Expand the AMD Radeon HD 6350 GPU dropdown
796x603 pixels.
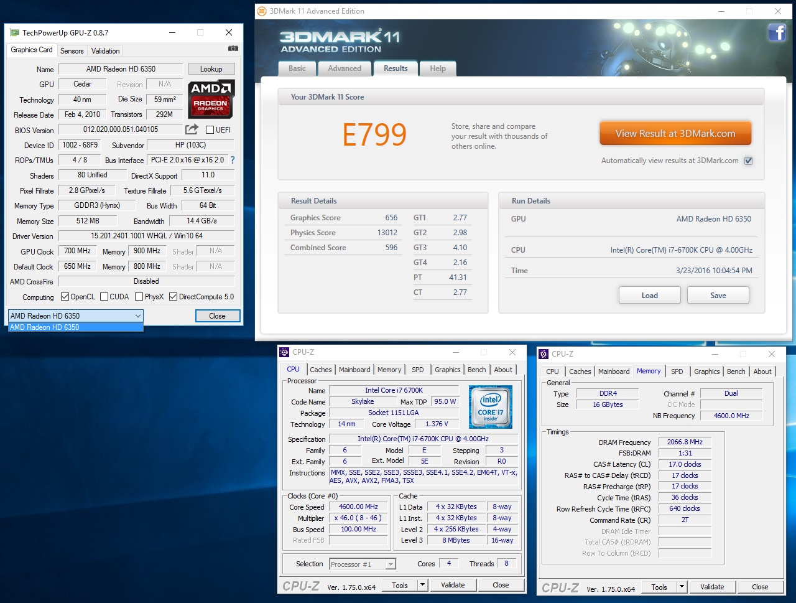(x=76, y=316)
